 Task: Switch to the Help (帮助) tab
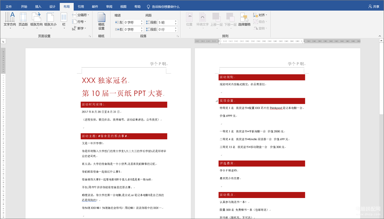(x=138, y=7)
